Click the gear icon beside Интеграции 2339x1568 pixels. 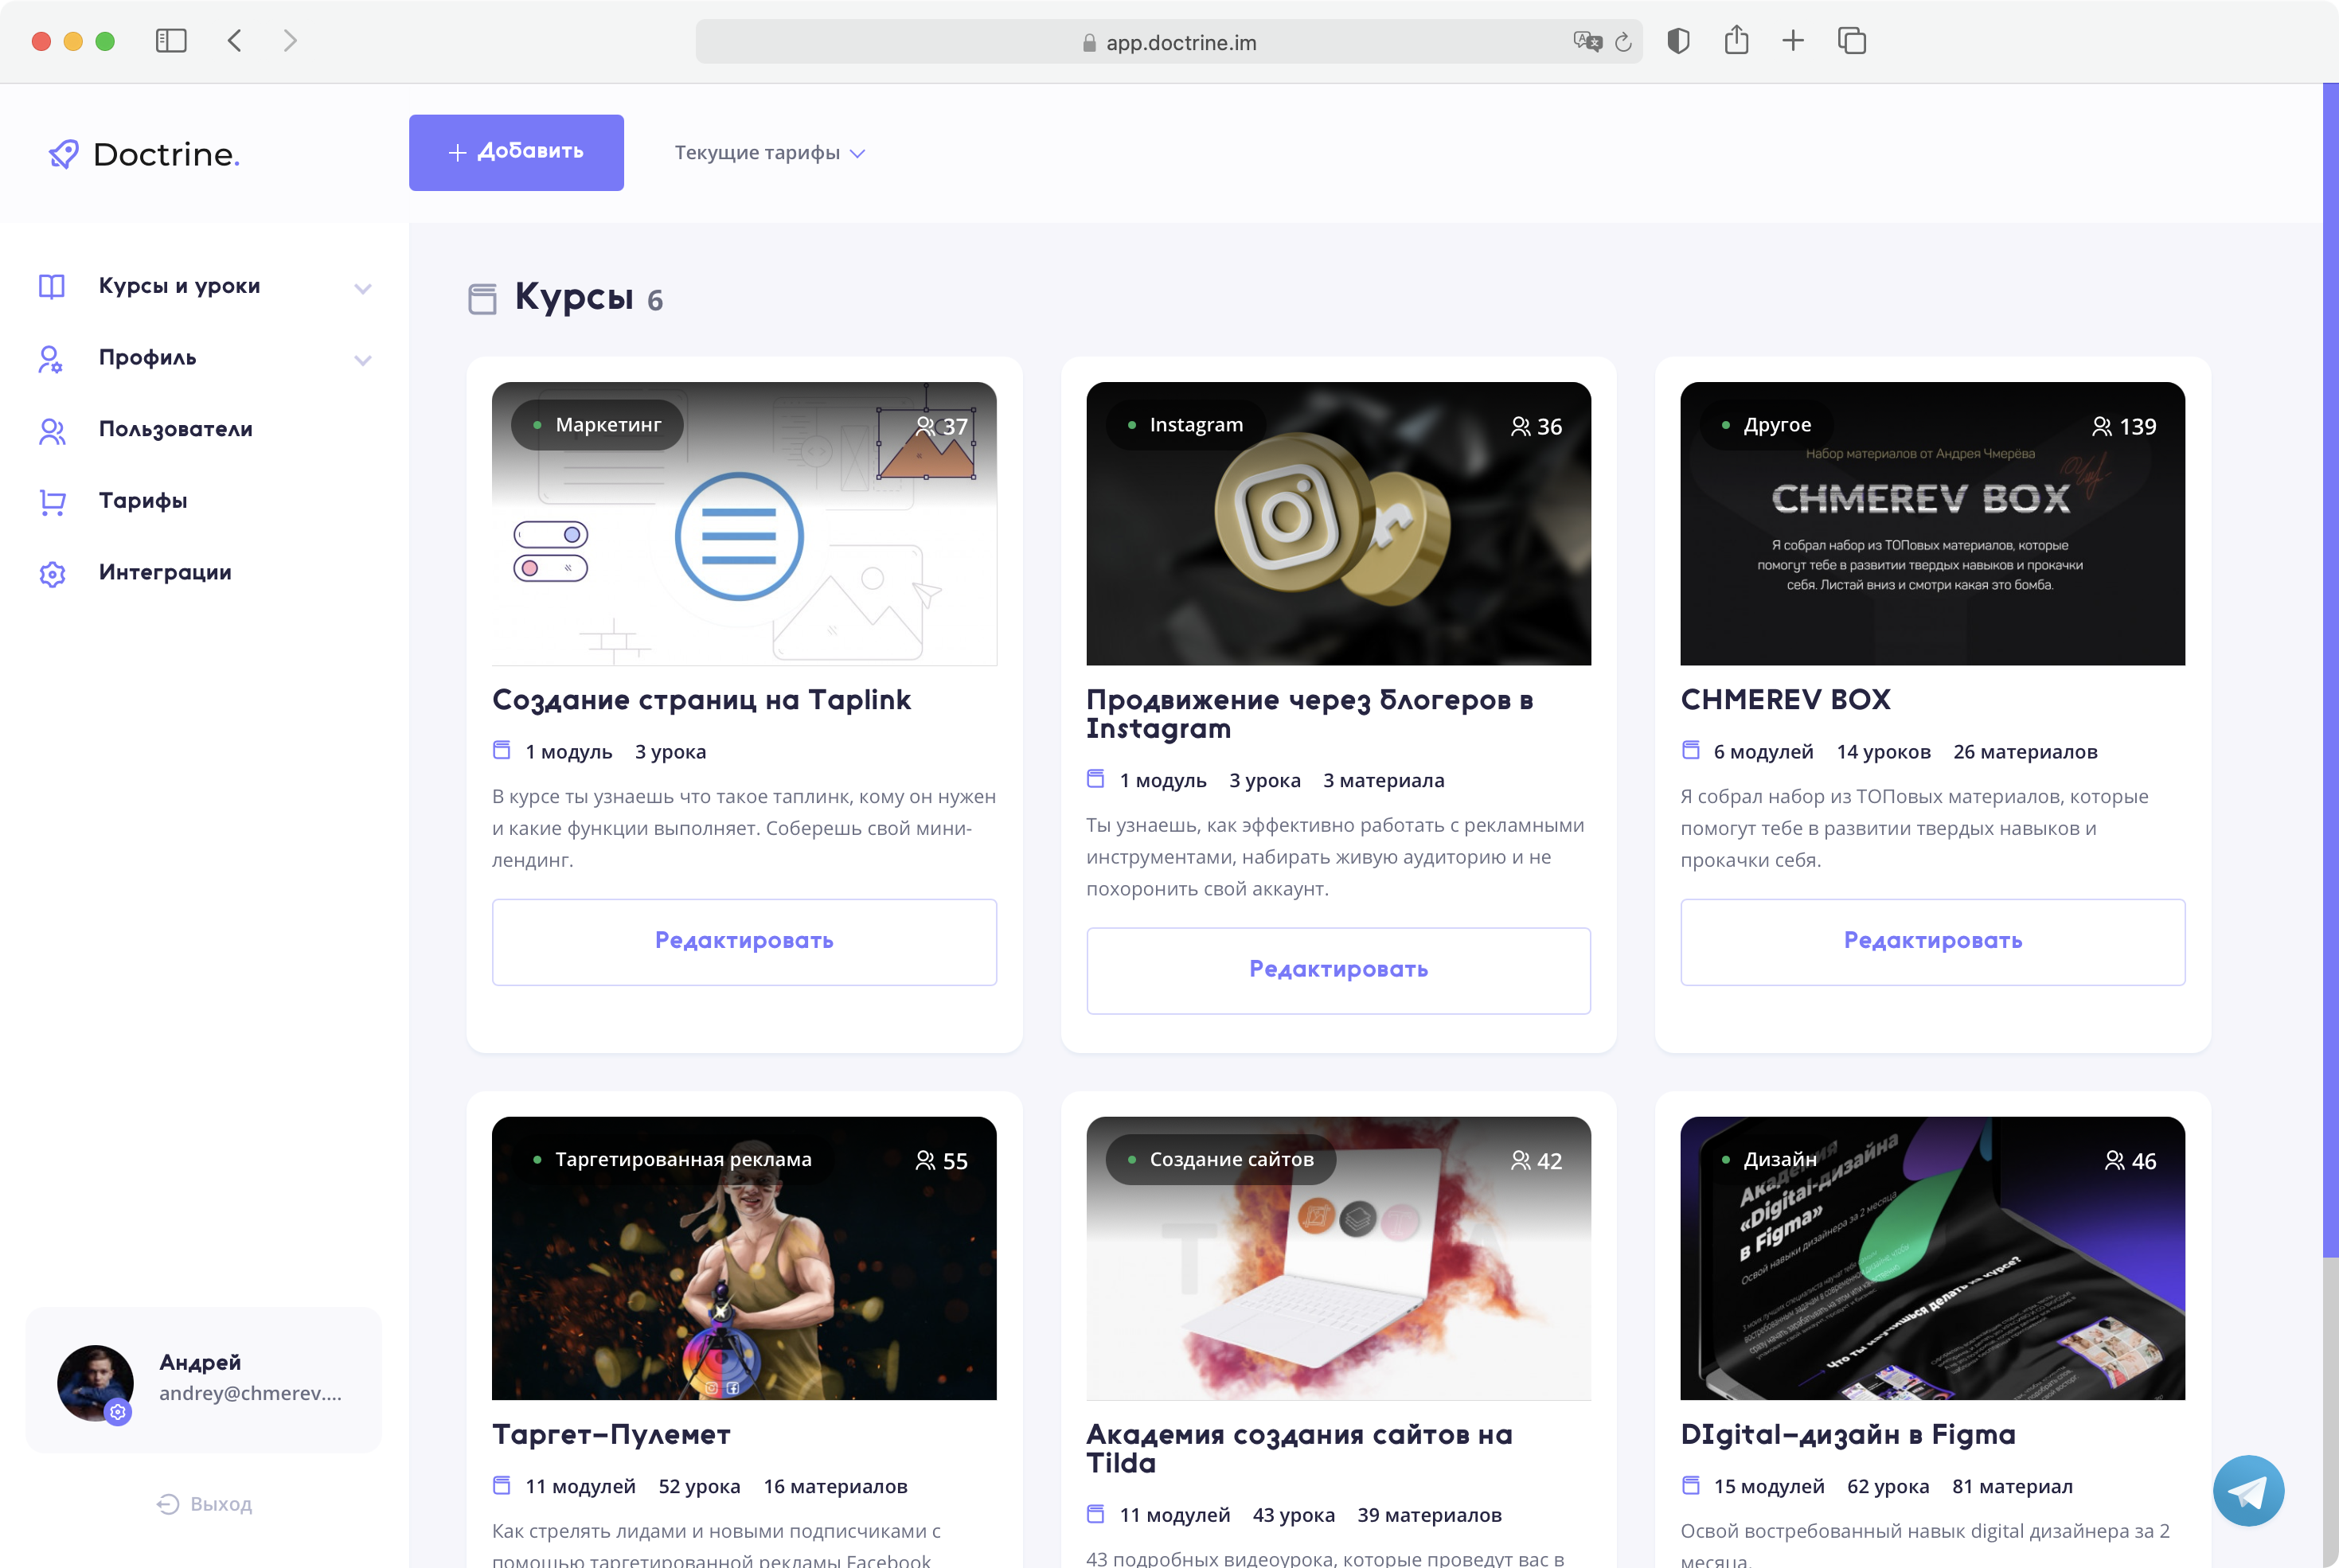52,574
